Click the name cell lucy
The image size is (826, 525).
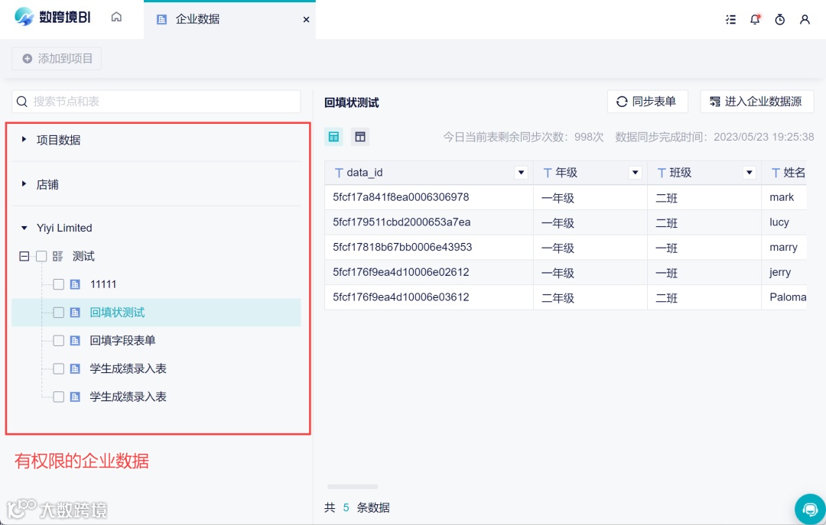pos(784,222)
